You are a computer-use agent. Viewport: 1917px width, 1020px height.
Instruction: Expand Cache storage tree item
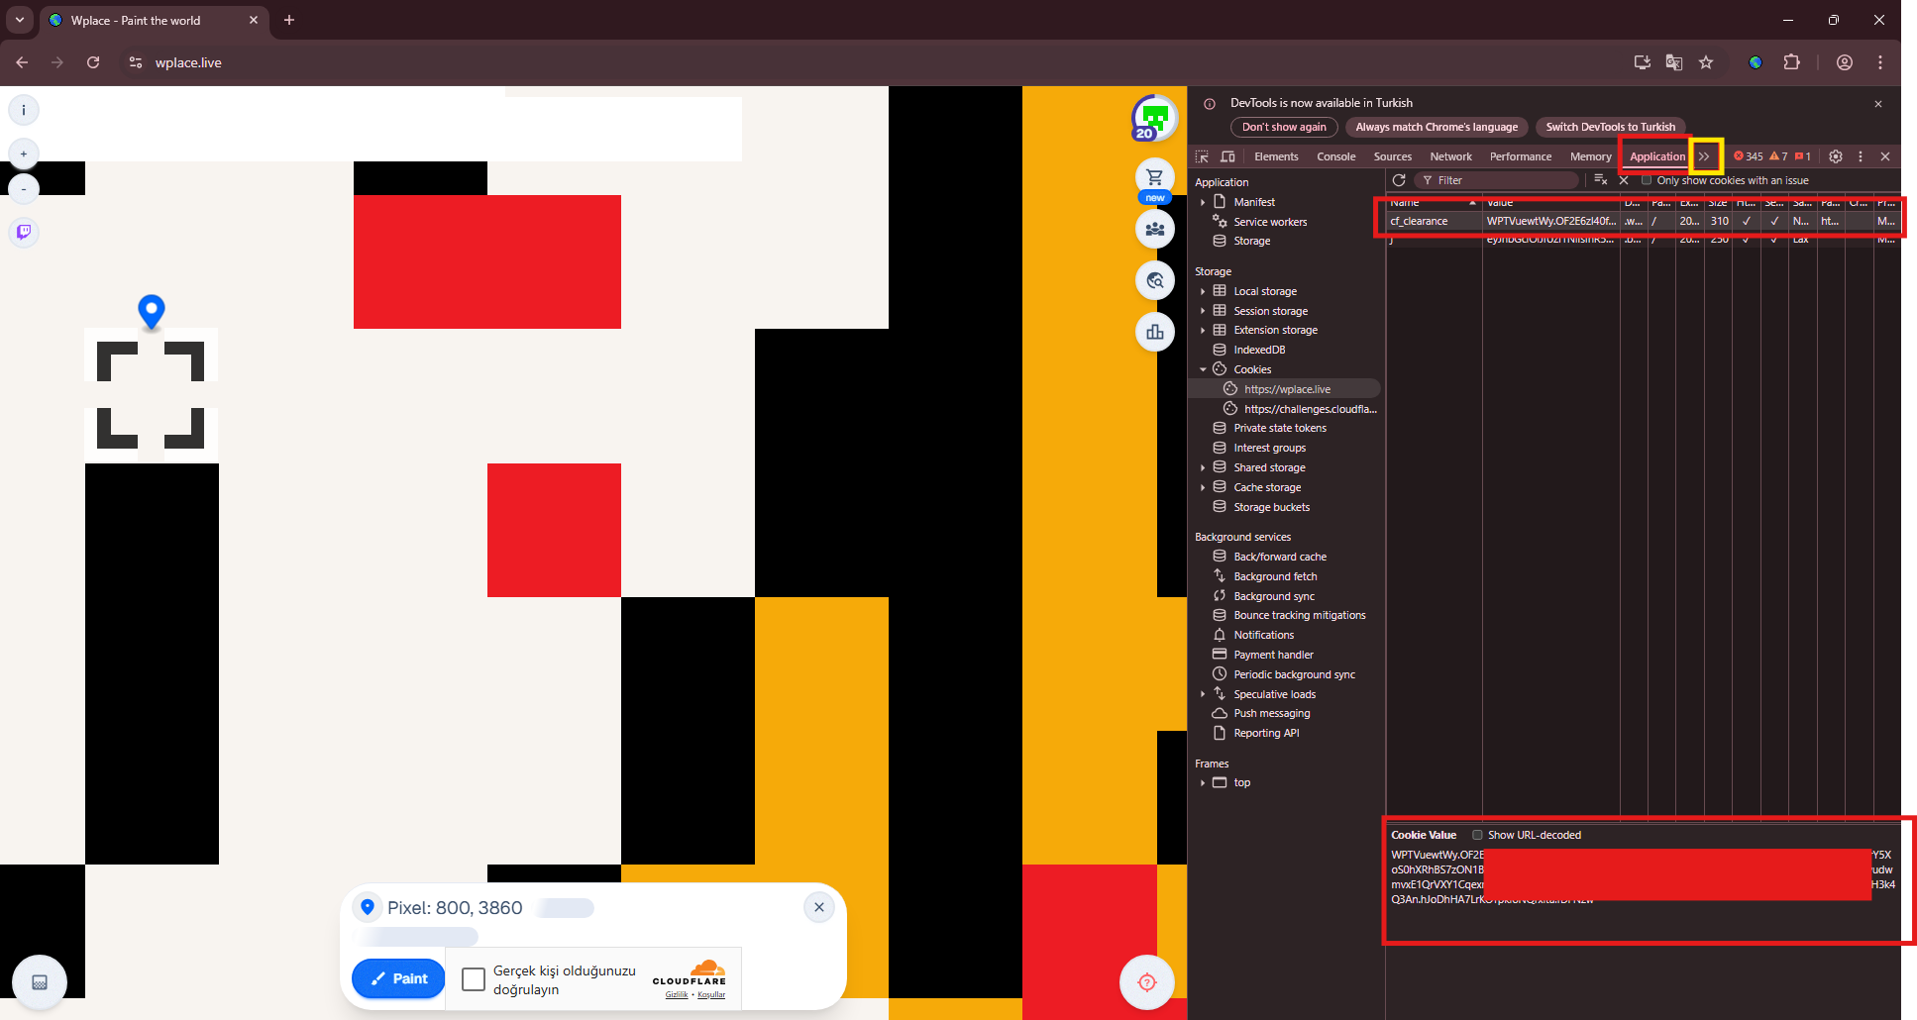coord(1203,487)
